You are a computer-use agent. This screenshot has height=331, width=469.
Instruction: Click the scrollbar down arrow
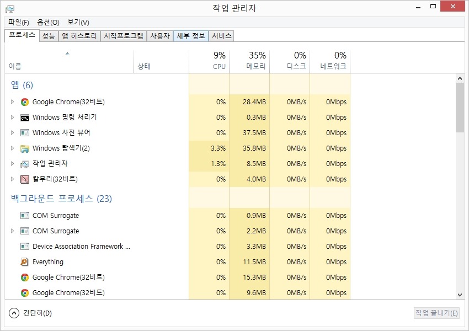[460, 295]
